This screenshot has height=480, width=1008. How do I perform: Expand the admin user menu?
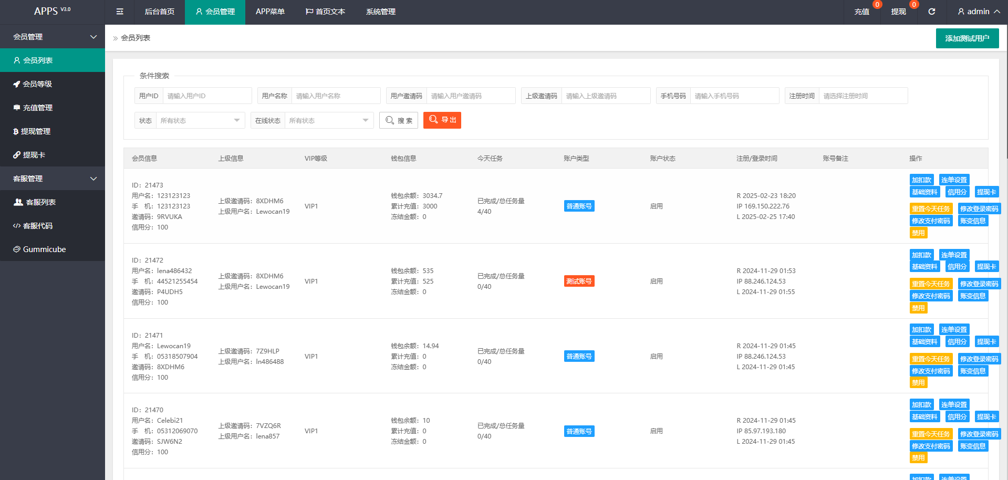pos(978,12)
